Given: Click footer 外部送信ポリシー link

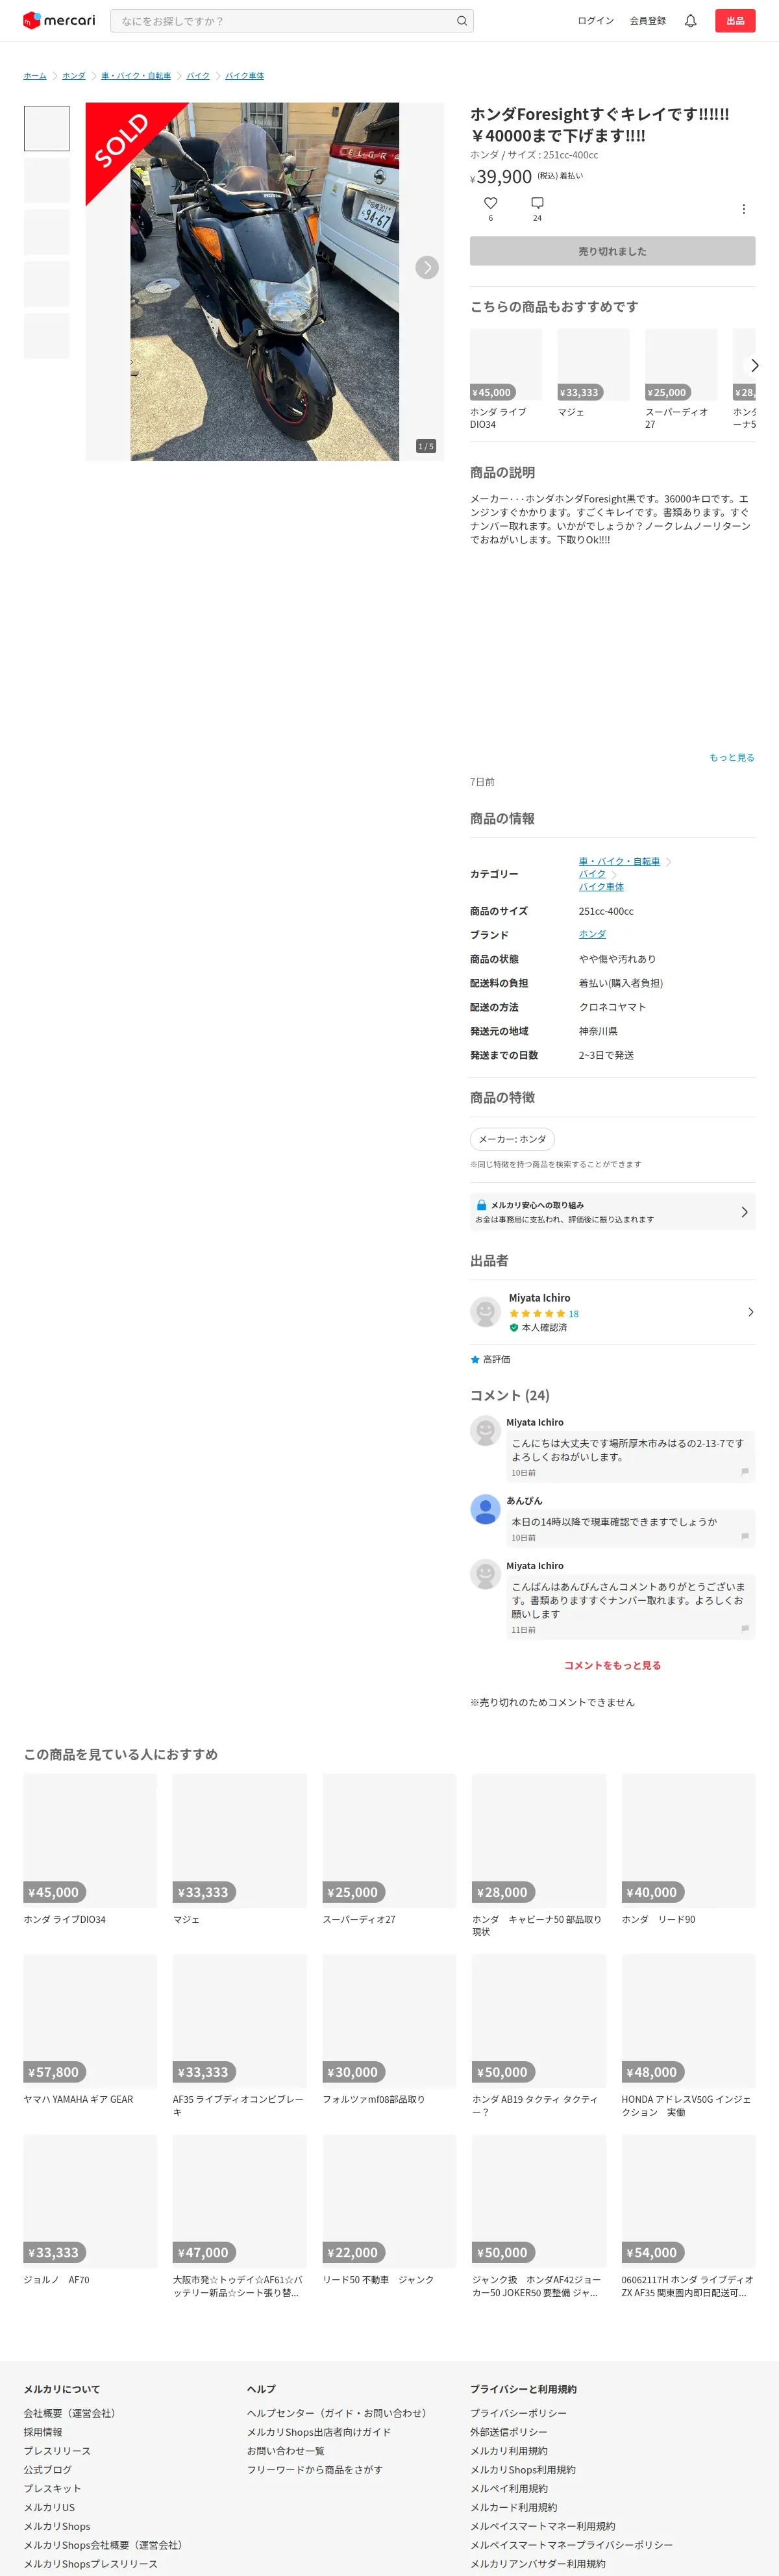Looking at the screenshot, I should (509, 2432).
